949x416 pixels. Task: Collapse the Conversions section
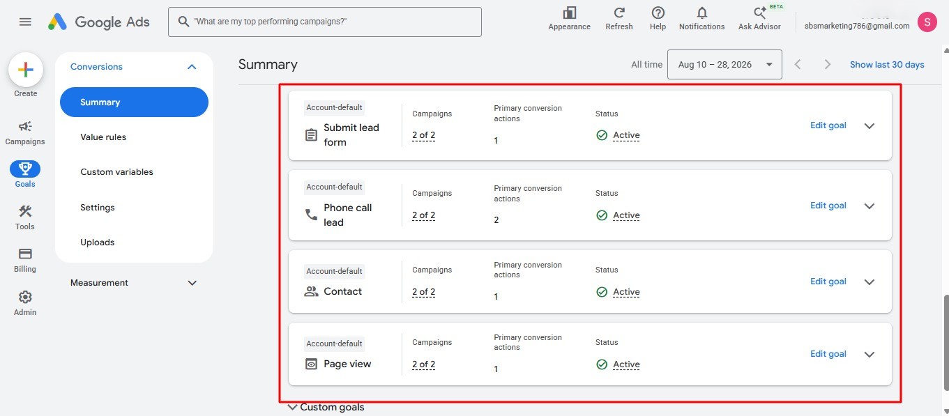[192, 67]
